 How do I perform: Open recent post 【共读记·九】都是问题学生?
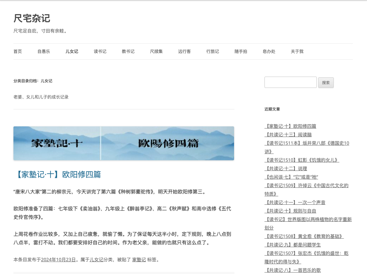[292, 245]
